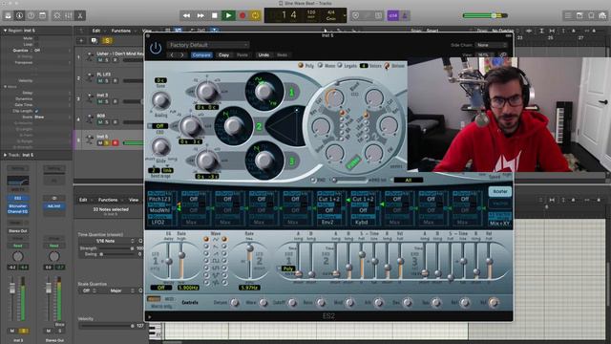The image size is (611, 344).
Task: Adjust the master volume slider
Action: pos(485,15)
